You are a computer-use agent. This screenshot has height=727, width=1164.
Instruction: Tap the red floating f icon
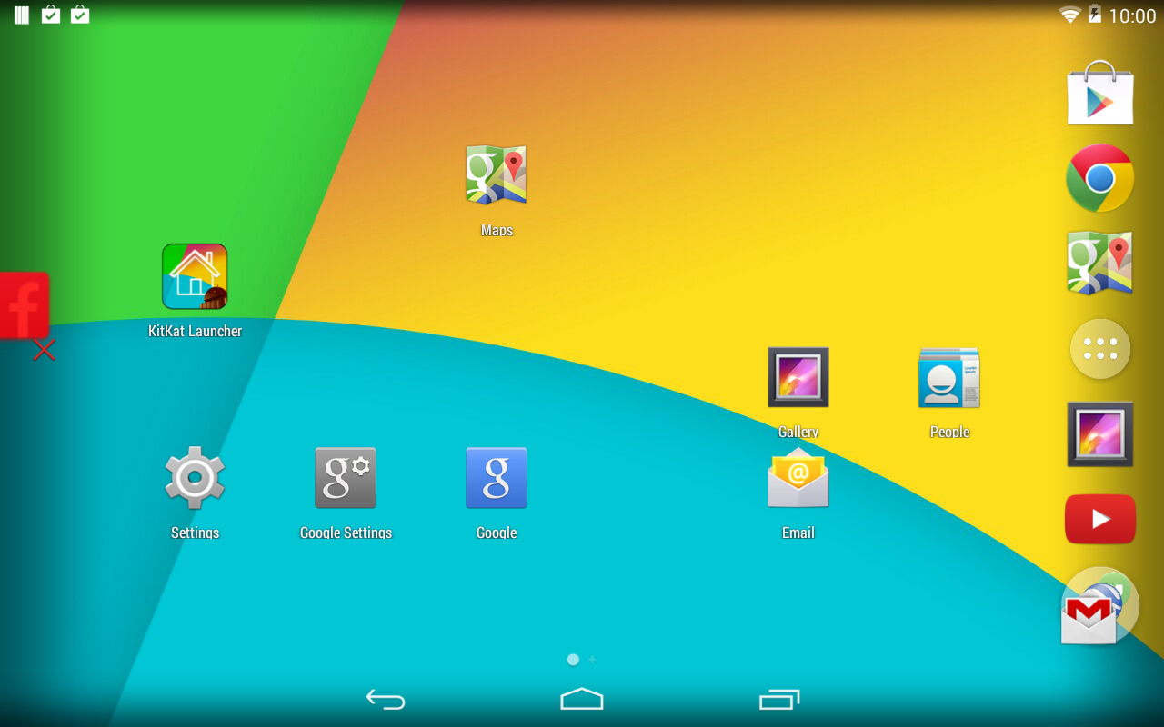click(x=24, y=305)
